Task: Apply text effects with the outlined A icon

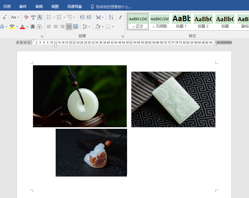Action: click(2, 27)
